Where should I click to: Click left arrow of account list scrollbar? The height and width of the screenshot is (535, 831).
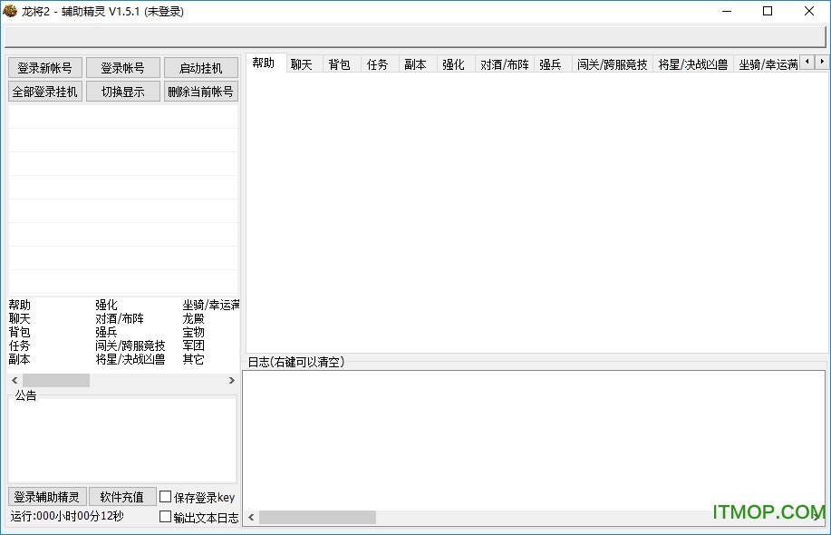[x=14, y=381]
